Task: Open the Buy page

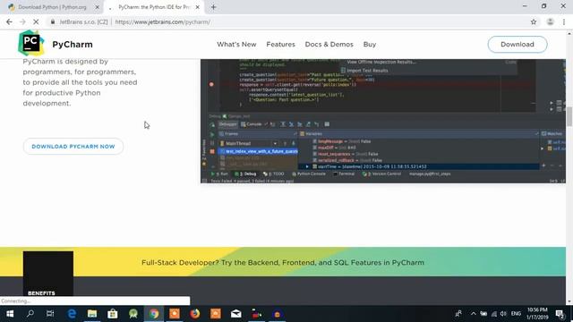Action: pyautogui.click(x=370, y=44)
